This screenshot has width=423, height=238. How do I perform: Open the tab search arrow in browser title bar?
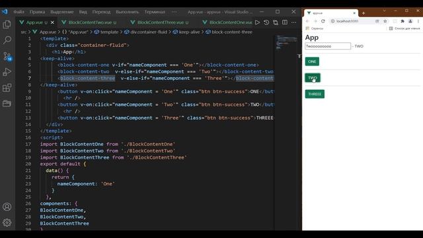(384, 11)
